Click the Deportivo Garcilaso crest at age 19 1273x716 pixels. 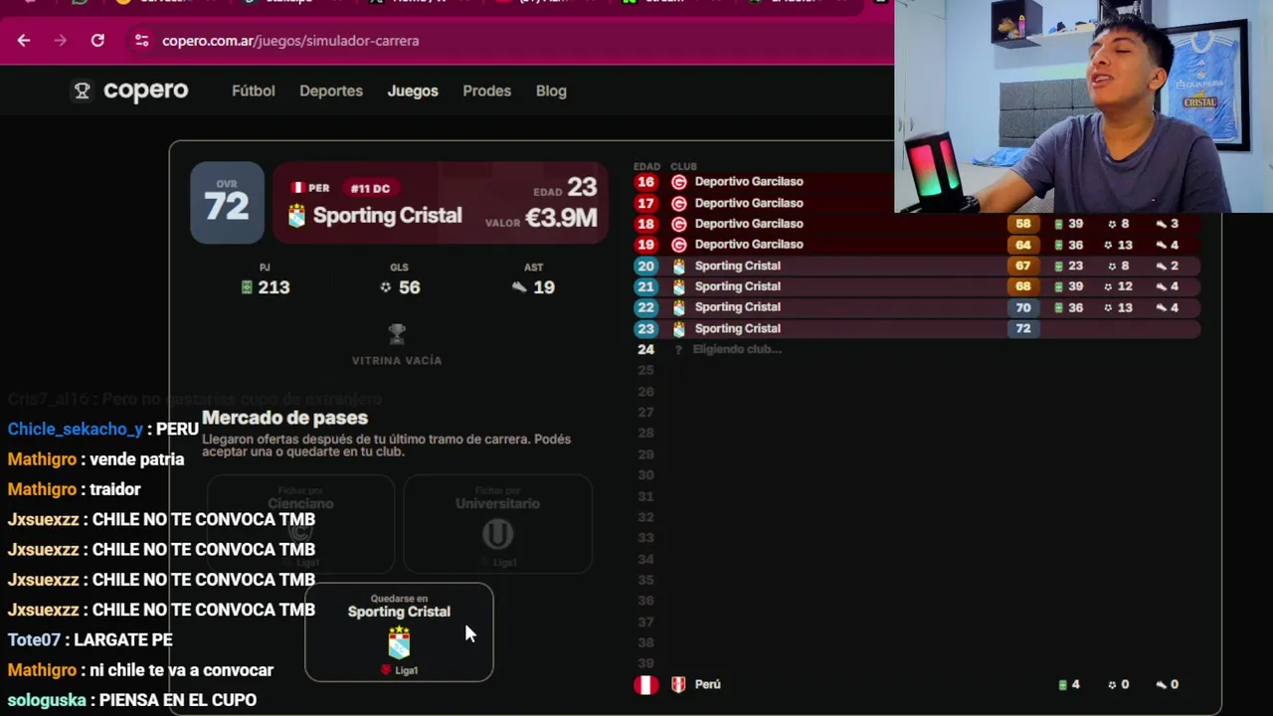click(678, 245)
